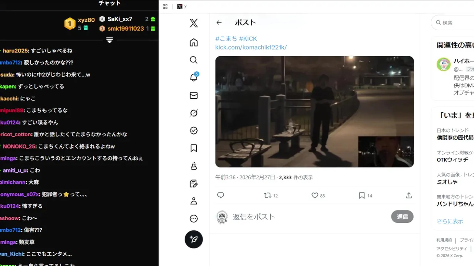Go to Home via house icon
This screenshot has width=474, height=266.
tap(194, 42)
